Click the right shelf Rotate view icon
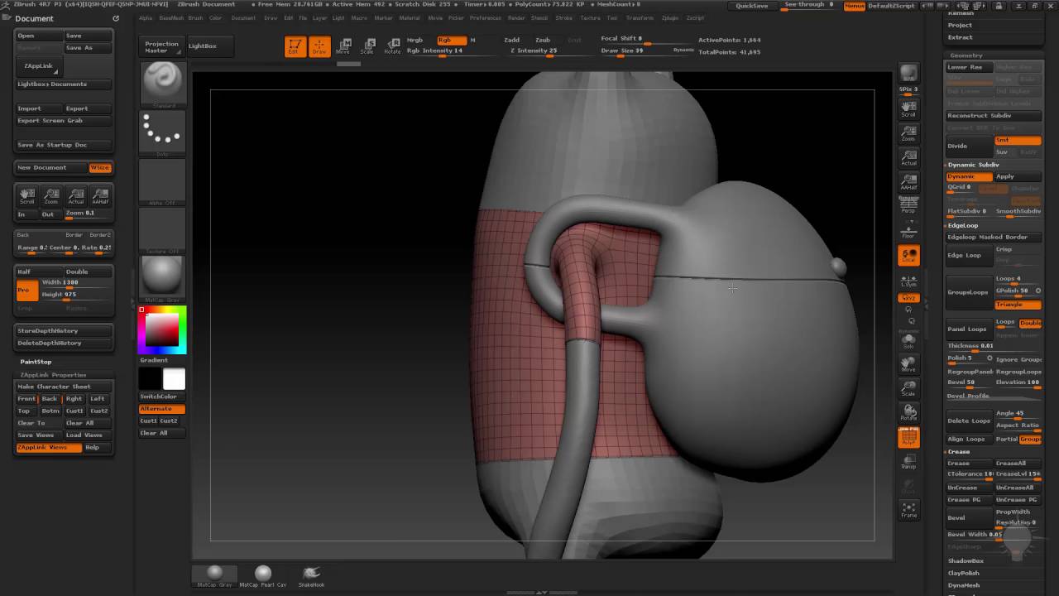This screenshot has height=596, width=1059. tap(908, 412)
